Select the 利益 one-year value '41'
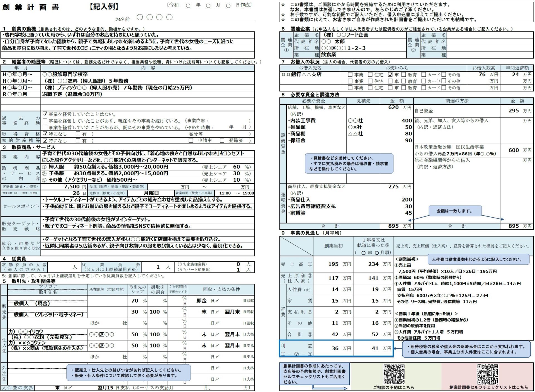Screen dimensions: 535x392 pos(375,349)
